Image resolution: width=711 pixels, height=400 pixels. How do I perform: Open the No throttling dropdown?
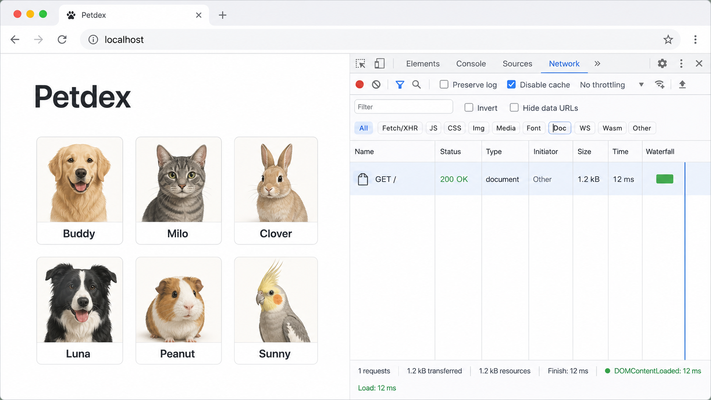click(x=611, y=85)
